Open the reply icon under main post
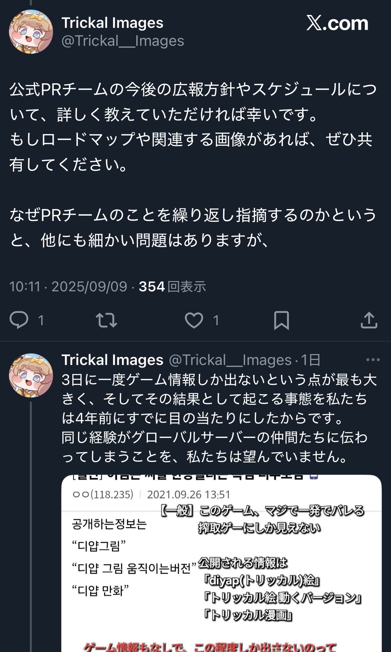 coord(19,320)
